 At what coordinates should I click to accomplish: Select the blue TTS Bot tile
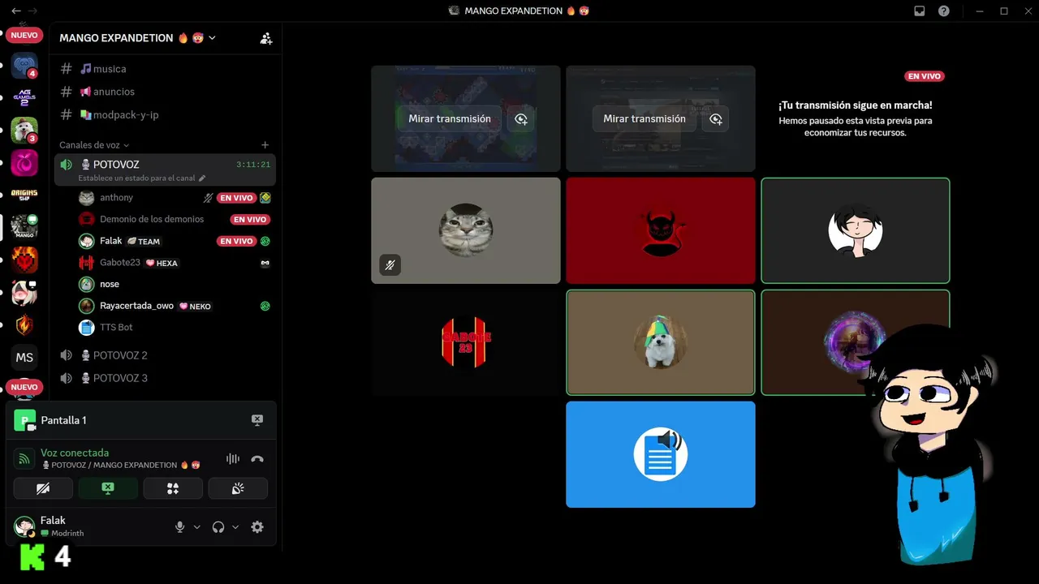[x=661, y=454]
